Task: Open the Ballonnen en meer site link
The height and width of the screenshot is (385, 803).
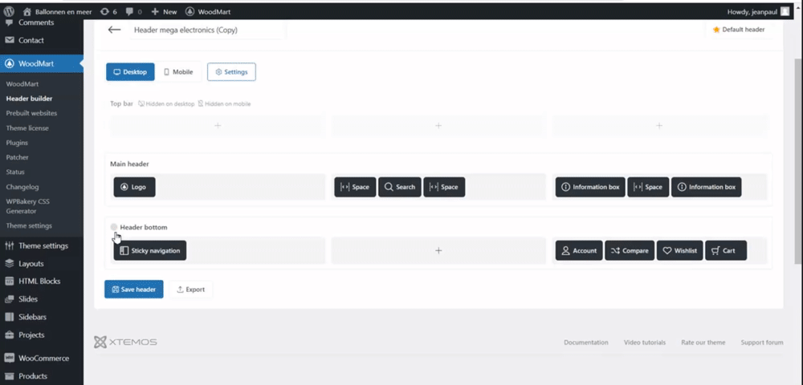Action: pyautogui.click(x=57, y=11)
